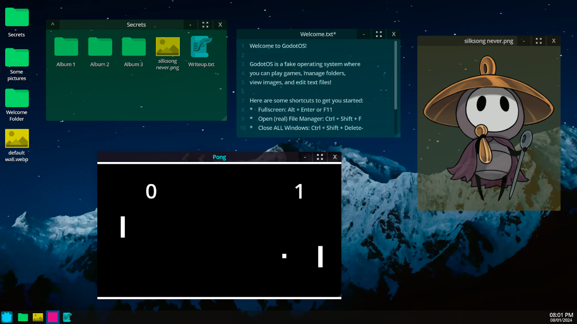Screen dimensions: 577x324
Task: Click the left paddle in Pong
Action: [123, 227]
